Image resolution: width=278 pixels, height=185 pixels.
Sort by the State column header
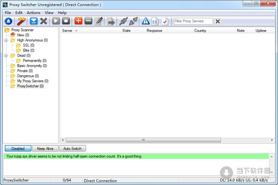coord(126,30)
